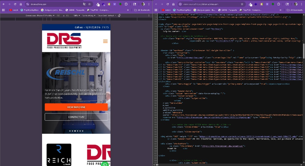
Task: Open PlayWorshipNow bookmark in right window
Action: (182, 10)
